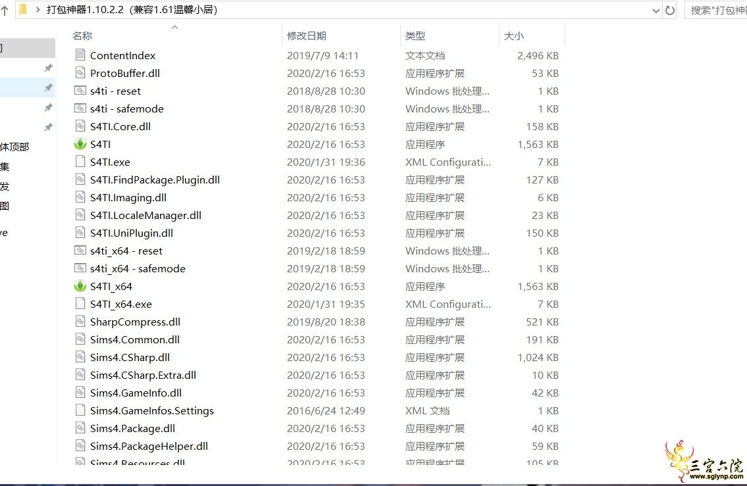Click the 2016/6/24 12:49 modified date
The image size is (747, 486).
pyautogui.click(x=326, y=410)
